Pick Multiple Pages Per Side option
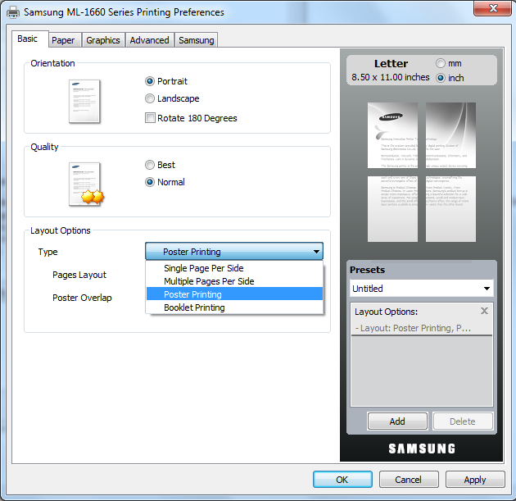Screen dimensions: 516x501 (x=234, y=281)
